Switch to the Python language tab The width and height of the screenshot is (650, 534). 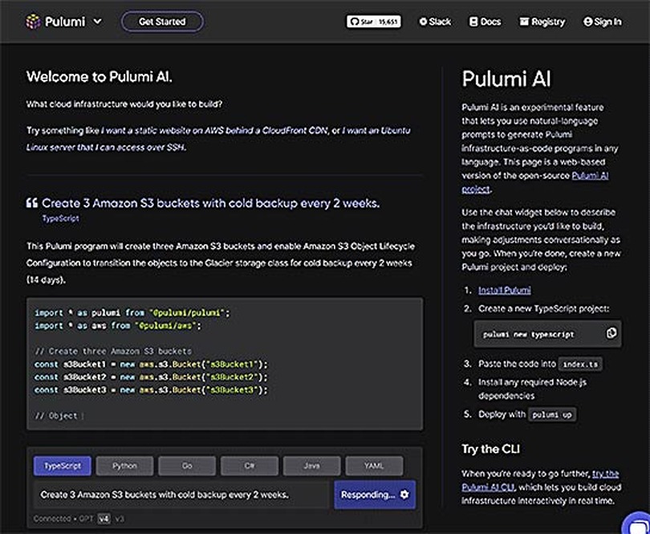124,466
